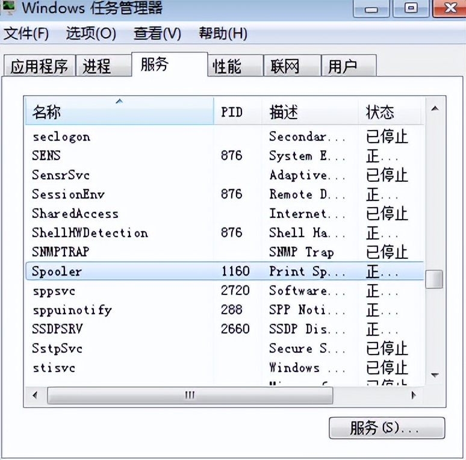Image resolution: width=466 pixels, height=460 pixels.
Task: Select the ShellHWDetection service row
Action: [225, 232]
